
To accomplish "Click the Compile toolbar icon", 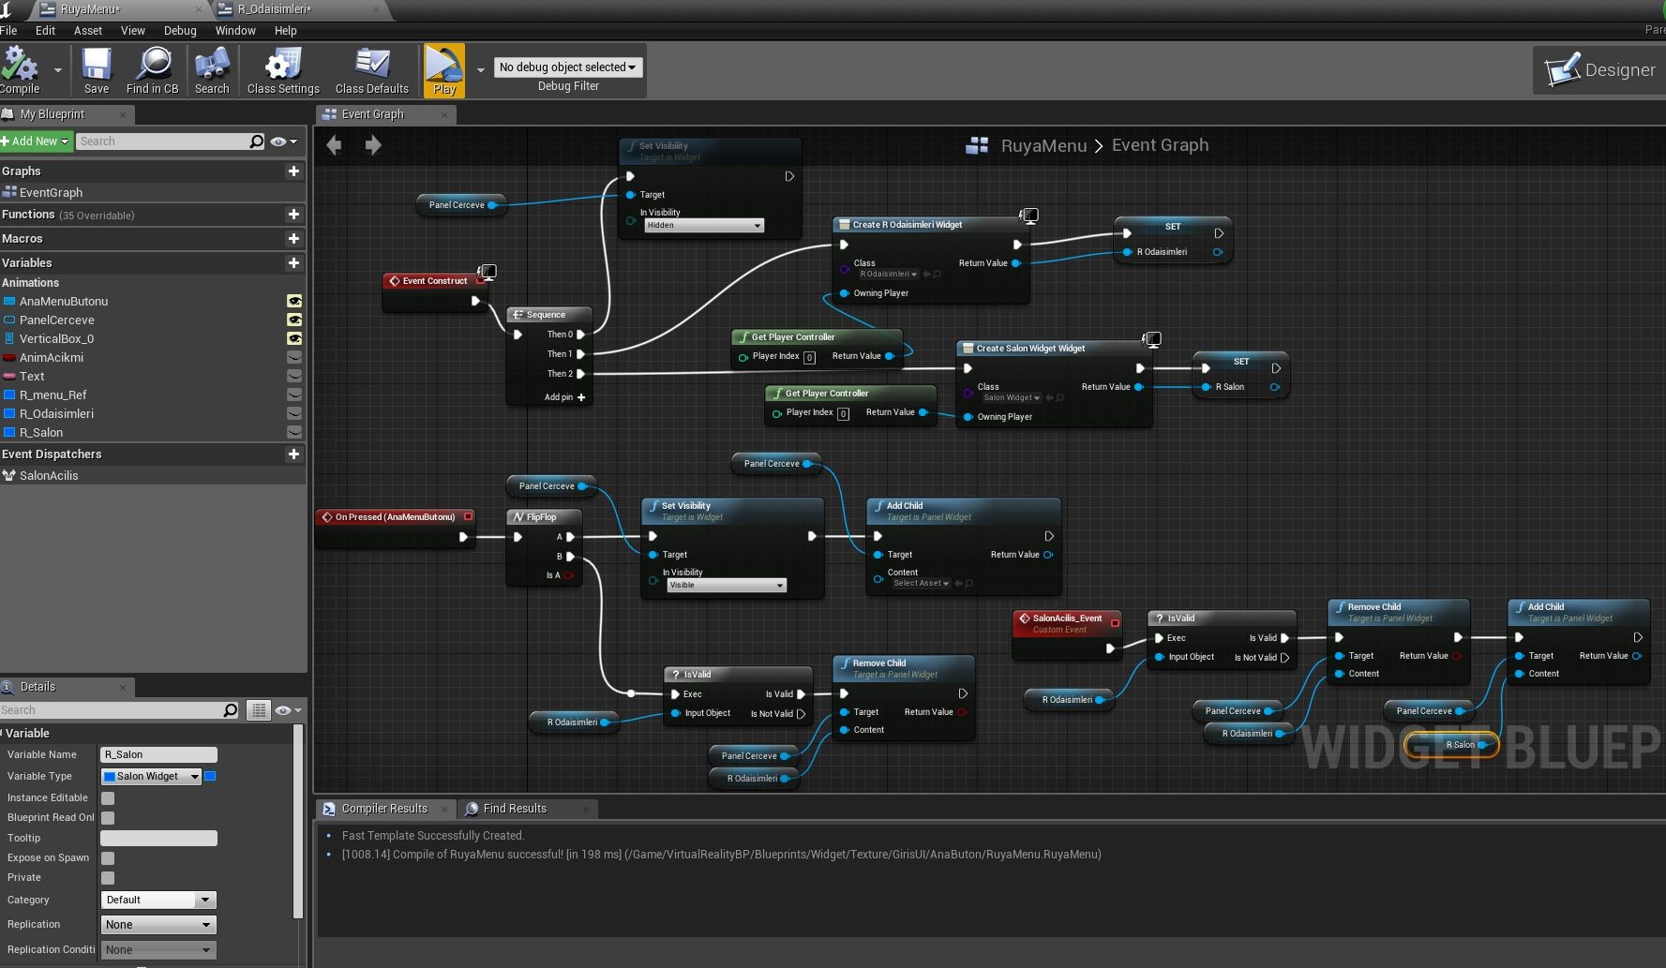I will [x=20, y=70].
